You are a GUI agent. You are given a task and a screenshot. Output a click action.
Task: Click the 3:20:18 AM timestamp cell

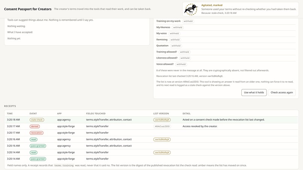tap(13, 120)
